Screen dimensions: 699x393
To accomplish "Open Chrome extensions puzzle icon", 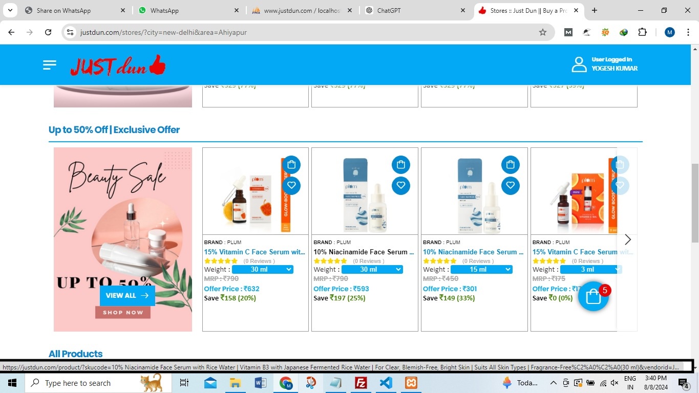I will click(642, 32).
